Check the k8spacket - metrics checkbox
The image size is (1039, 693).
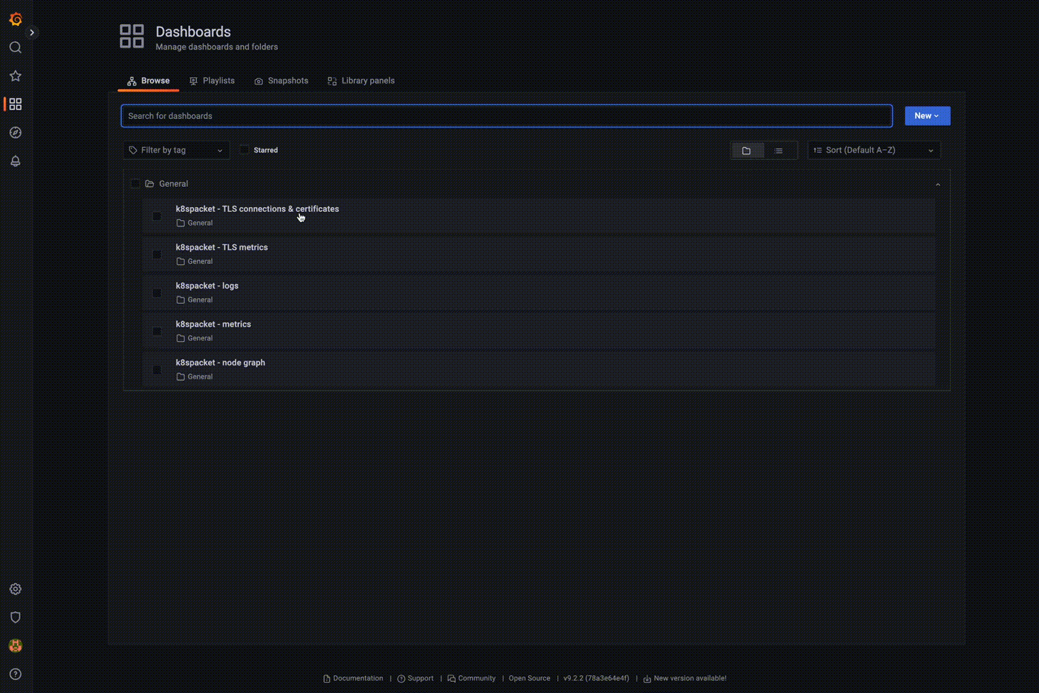[x=156, y=331]
